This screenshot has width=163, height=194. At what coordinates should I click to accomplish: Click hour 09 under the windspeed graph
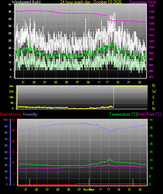88,82
